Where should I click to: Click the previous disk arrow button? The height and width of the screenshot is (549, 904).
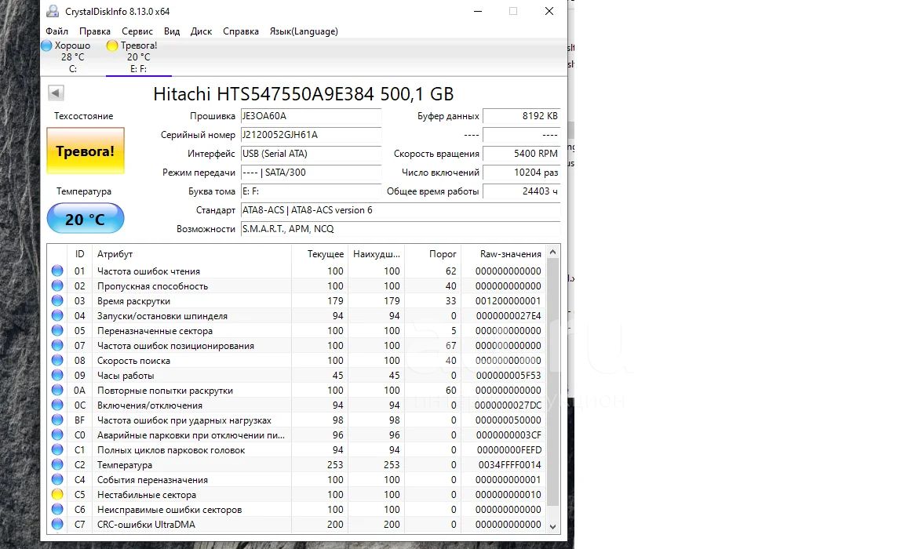coord(56,93)
